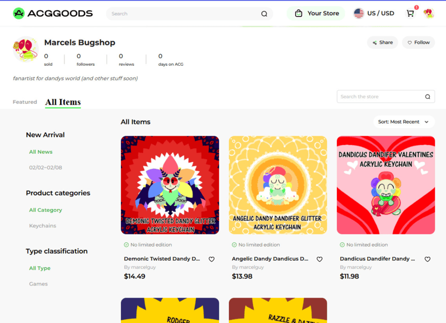Screen dimensions: 446x323
Task: Click the Search the store input field
Action: point(380,97)
